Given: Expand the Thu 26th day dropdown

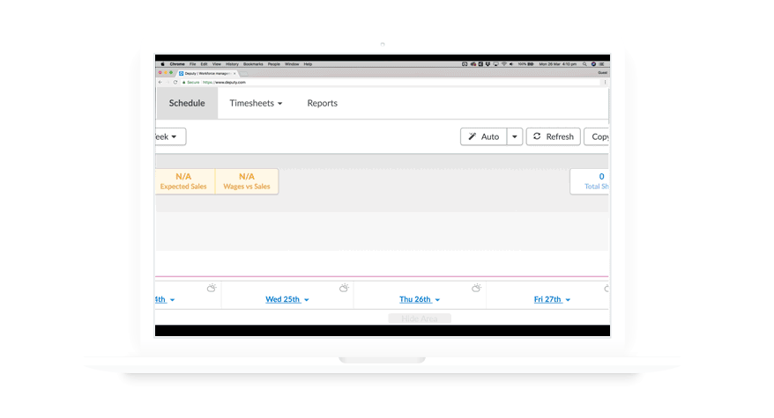Looking at the screenshot, I should pos(421,300).
